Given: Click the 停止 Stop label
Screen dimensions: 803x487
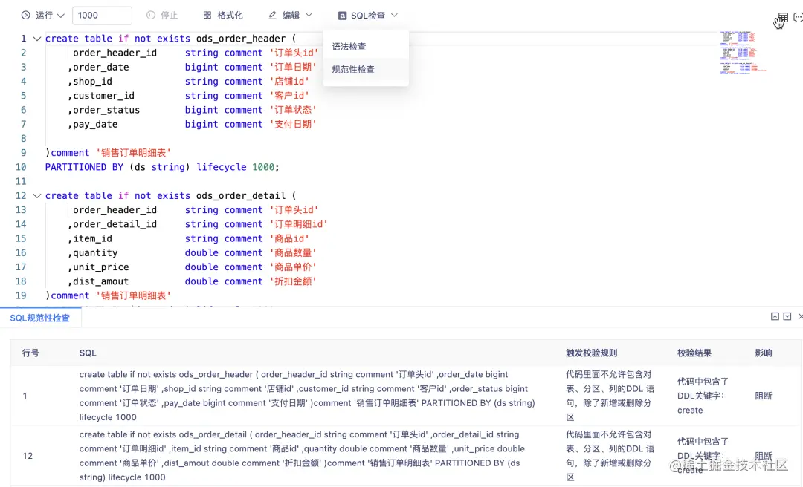Looking at the screenshot, I should (169, 16).
